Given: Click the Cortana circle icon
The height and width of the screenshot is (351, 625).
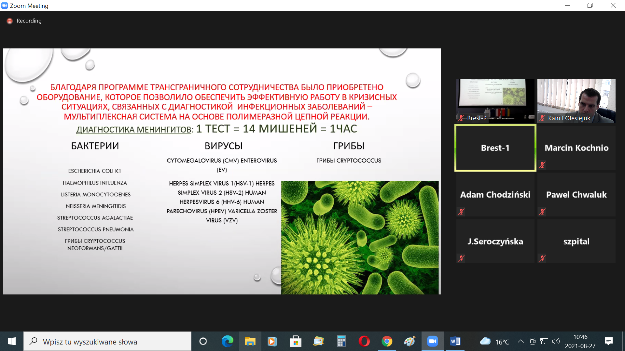Looking at the screenshot, I should coord(203,341).
